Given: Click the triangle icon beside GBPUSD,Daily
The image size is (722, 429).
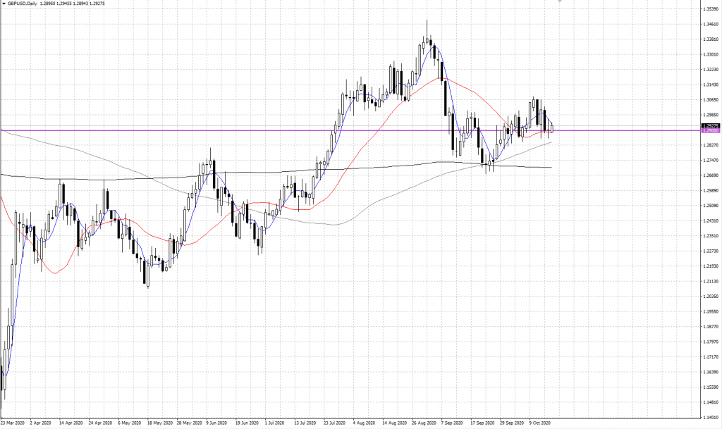Looking at the screenshot, I should coord(4,4).
